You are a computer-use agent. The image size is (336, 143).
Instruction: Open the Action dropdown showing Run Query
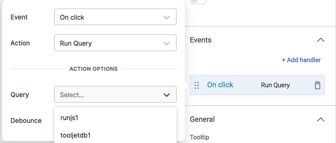click(x=115, y=43)
